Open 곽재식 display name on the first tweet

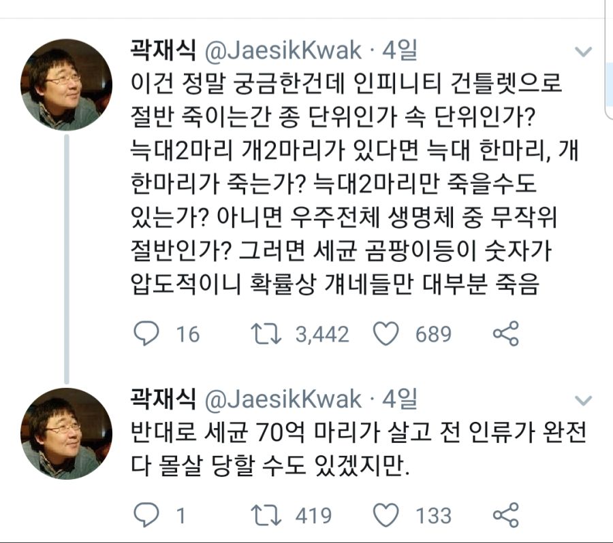click(163, 50)
